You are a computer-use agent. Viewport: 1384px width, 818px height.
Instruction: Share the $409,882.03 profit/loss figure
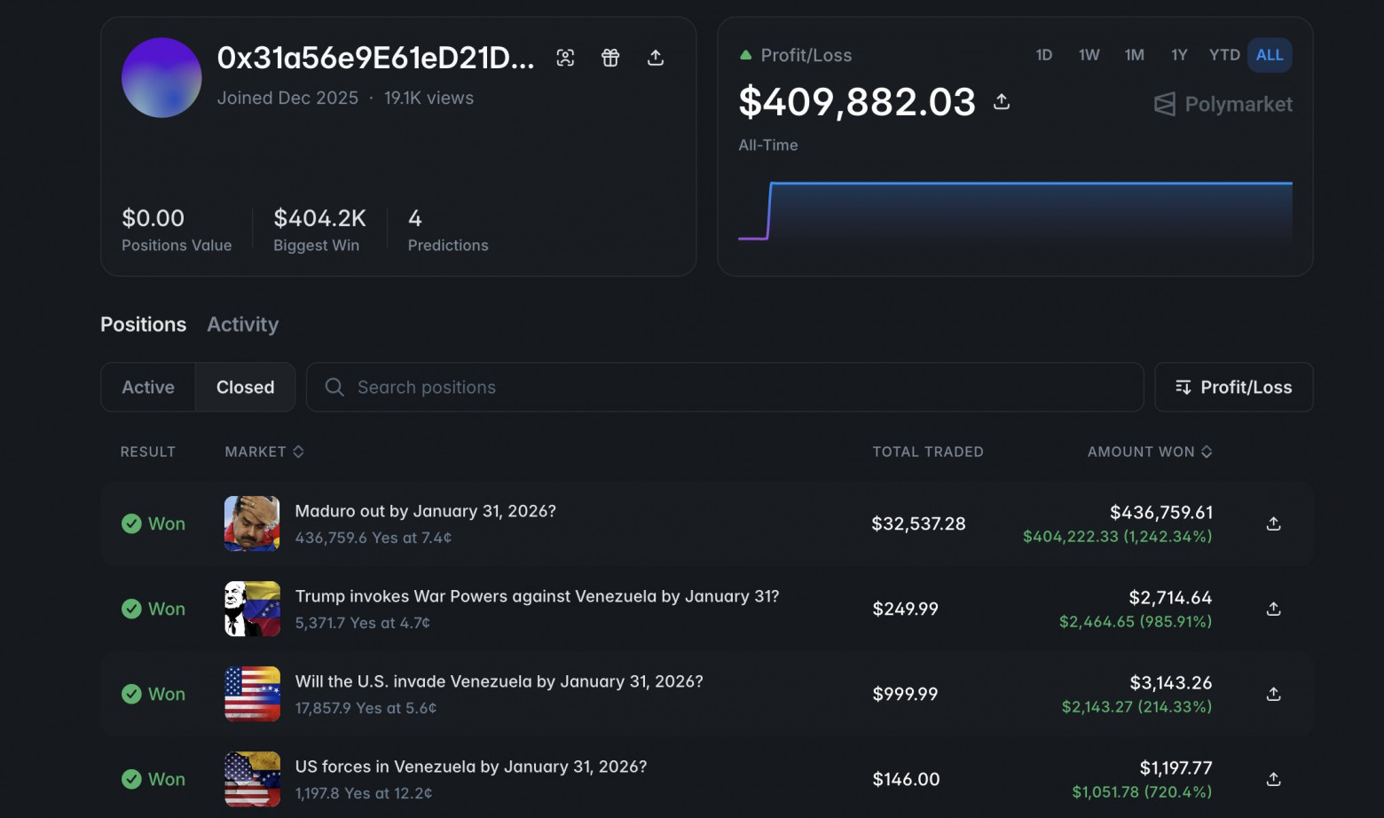click(x=1002, y=101)
